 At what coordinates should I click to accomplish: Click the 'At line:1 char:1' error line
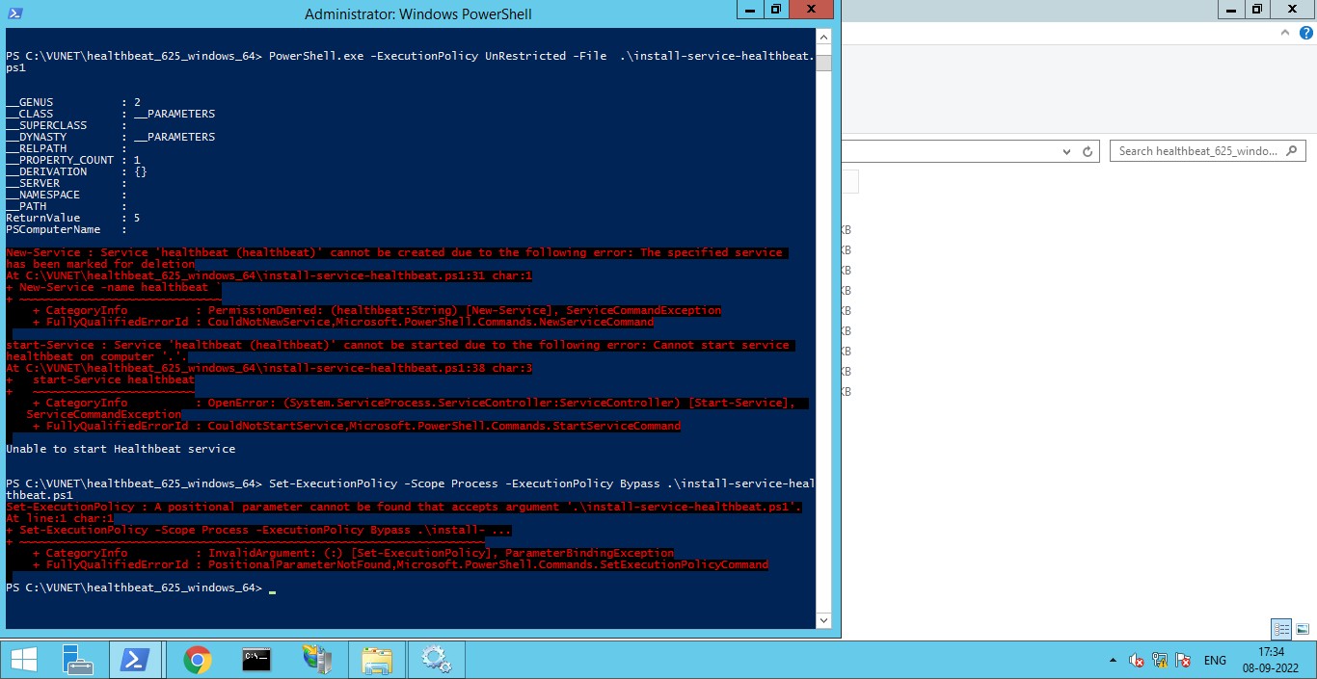[x=60, y=518]
